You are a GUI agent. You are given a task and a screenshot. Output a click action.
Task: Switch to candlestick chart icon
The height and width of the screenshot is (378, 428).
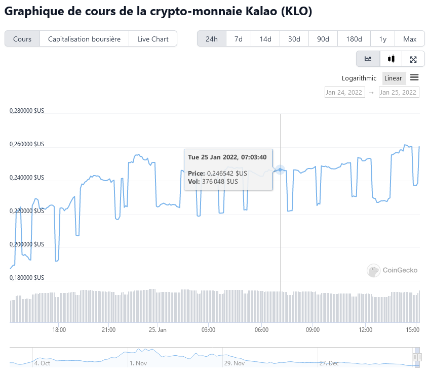coord(391,59)
